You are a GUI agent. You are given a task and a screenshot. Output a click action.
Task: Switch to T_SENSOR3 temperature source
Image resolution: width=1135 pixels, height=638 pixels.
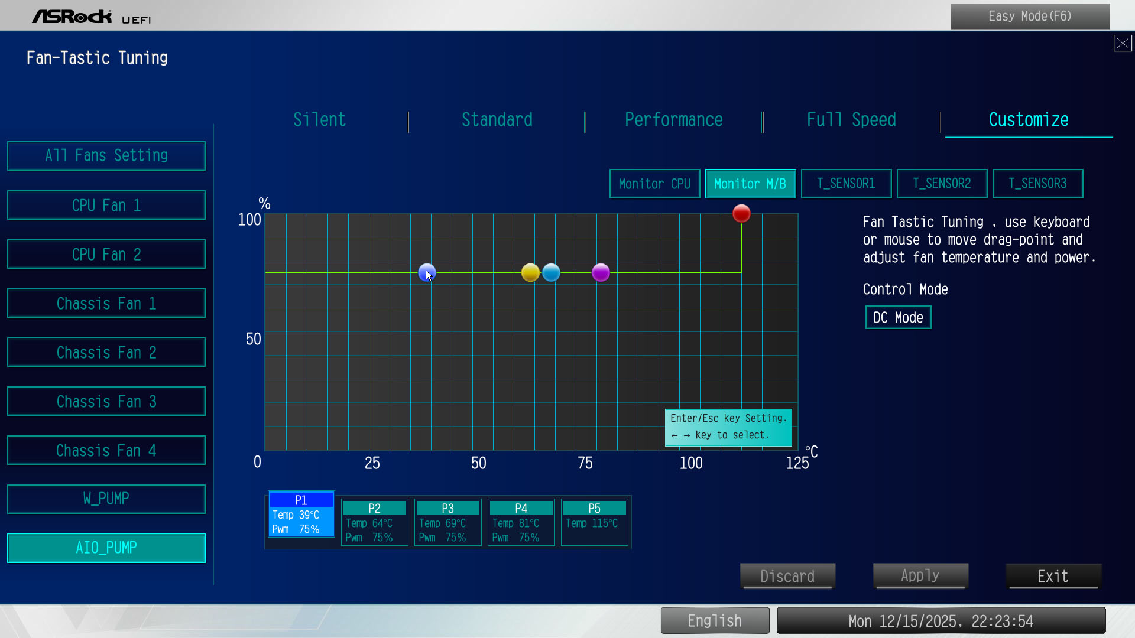click(x=1037, y=184)
